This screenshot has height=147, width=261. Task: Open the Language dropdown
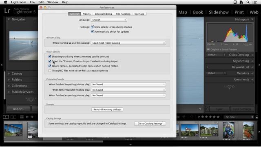click(109, 20)
